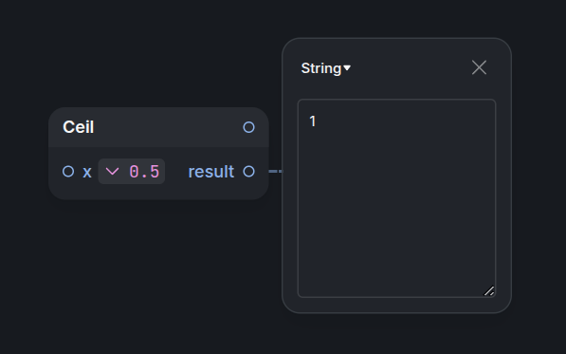Click the result output label
The image size is (566, 354).
point(211,172)
